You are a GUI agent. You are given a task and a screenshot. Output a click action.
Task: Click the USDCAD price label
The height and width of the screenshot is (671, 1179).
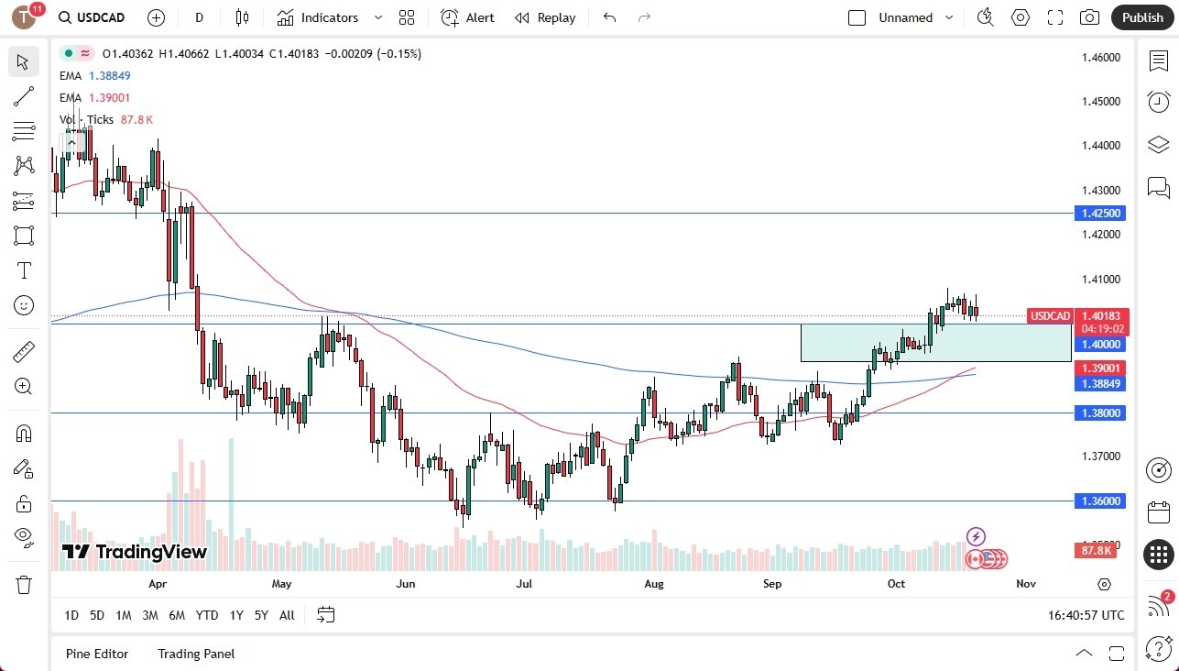coord(1051,315)
